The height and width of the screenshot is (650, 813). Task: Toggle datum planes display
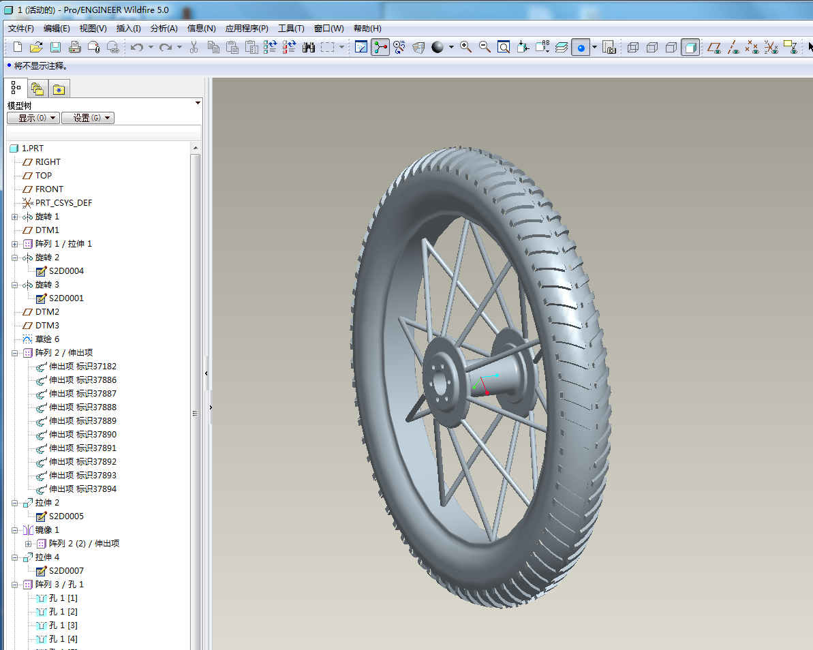714,47
